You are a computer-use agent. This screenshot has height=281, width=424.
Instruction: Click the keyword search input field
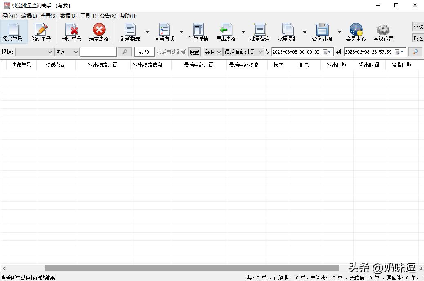pyautogui.click(x=98, y=52)
